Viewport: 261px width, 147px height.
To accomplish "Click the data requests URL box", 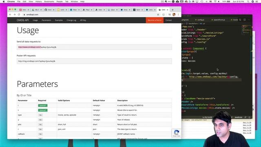I will point(94,47).
